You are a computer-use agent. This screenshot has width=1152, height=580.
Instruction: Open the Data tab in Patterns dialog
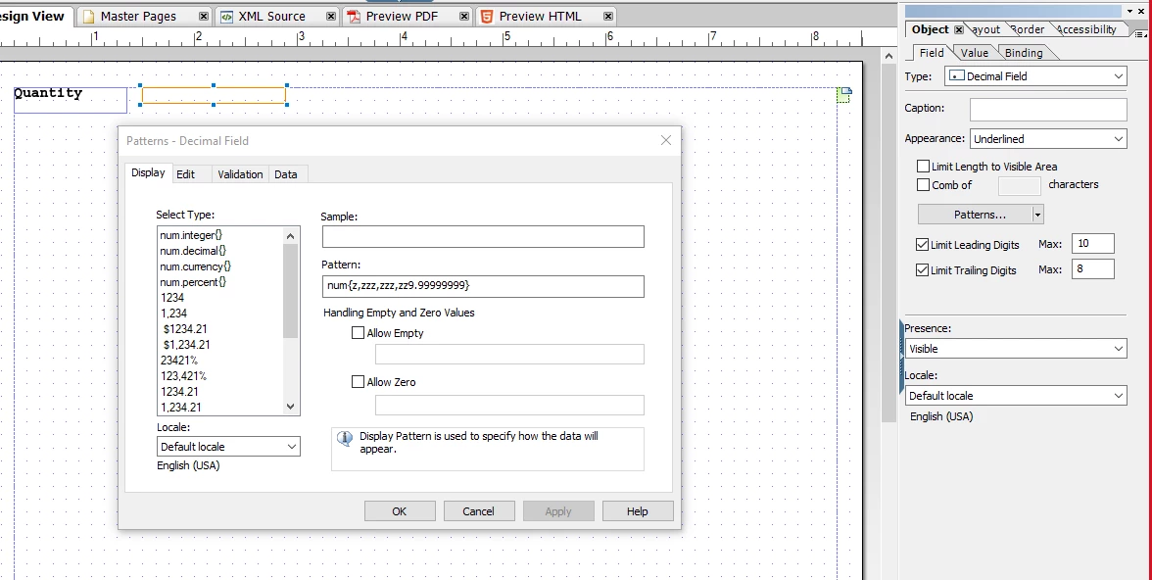(286, 174)
